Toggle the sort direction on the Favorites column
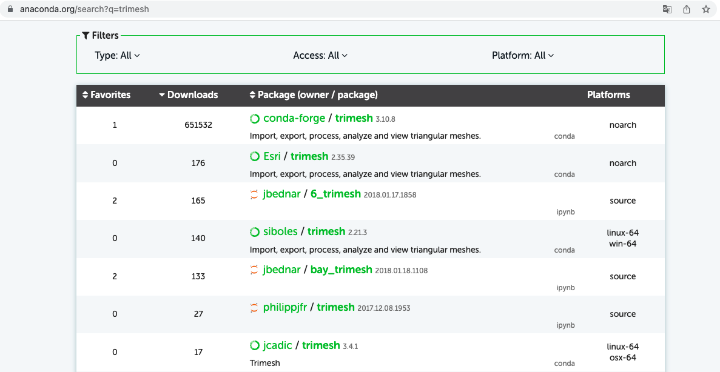The image size is (720, 372). 84,95
